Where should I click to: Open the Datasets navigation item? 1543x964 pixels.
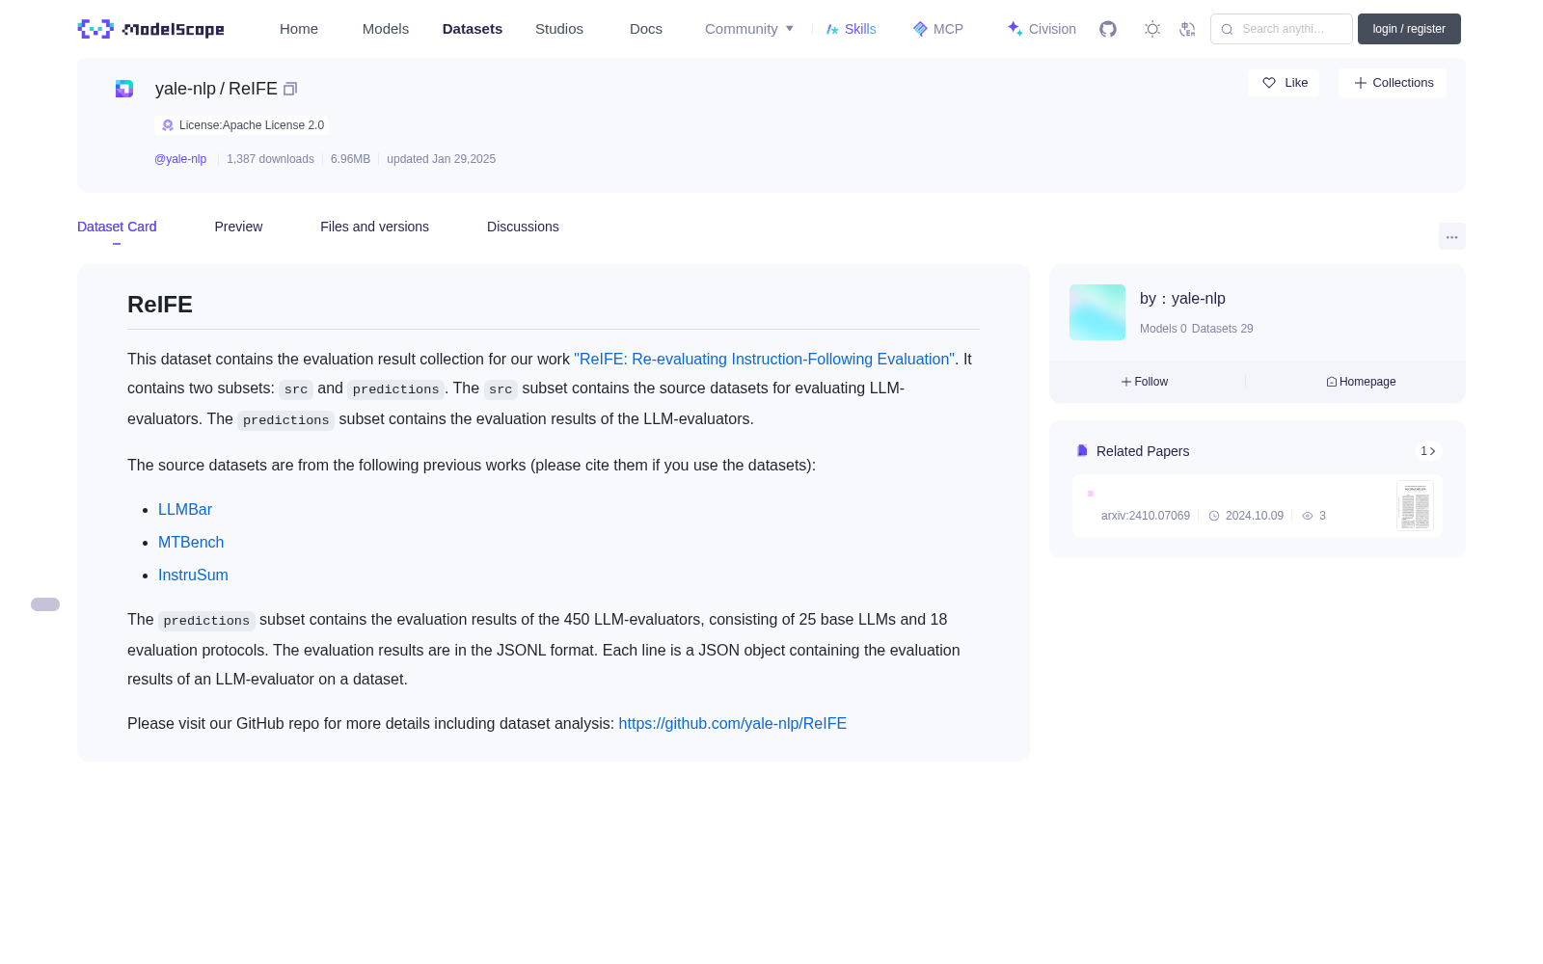473,29
